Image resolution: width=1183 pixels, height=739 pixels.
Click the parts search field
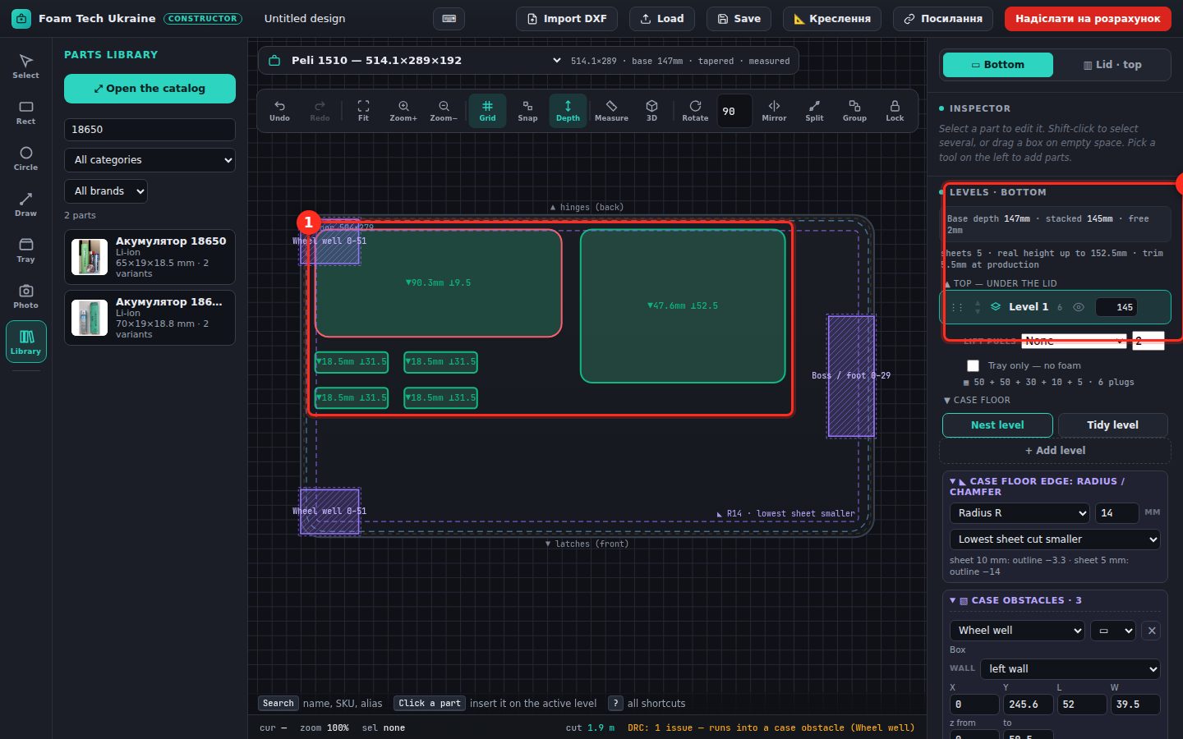click(150, 130)
